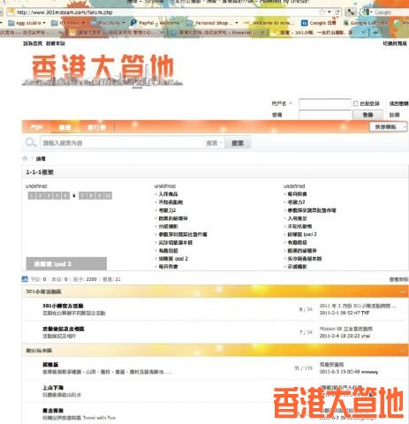The width and height of the screenshot is (409, 424).
Task: Open the search type dropdown
Action: [x=214, y=143]
